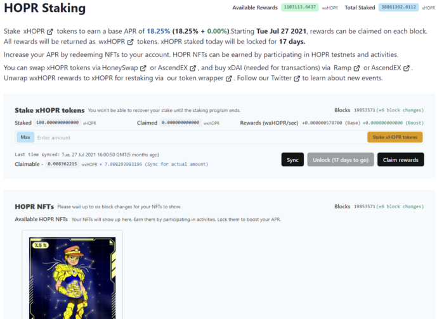Focus the Enter amount field
Screen dimensions: 444x319
click(201, 137)
